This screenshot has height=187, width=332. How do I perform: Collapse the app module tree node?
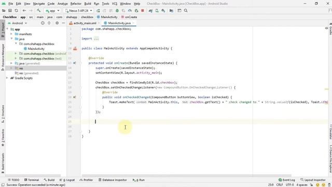7,29
